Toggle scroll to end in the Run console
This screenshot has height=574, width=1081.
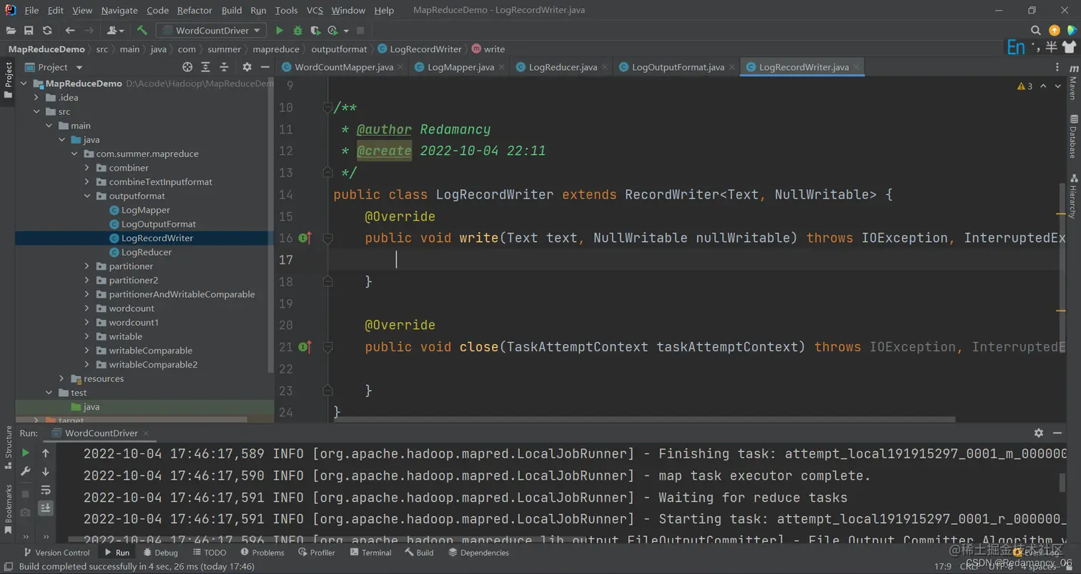click(46, 508)
